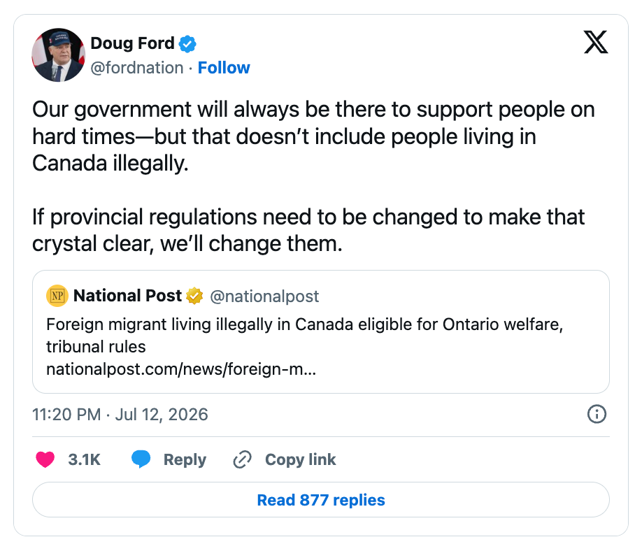
Task: Click the X logo icon
Action: click(x=595, y=42)
